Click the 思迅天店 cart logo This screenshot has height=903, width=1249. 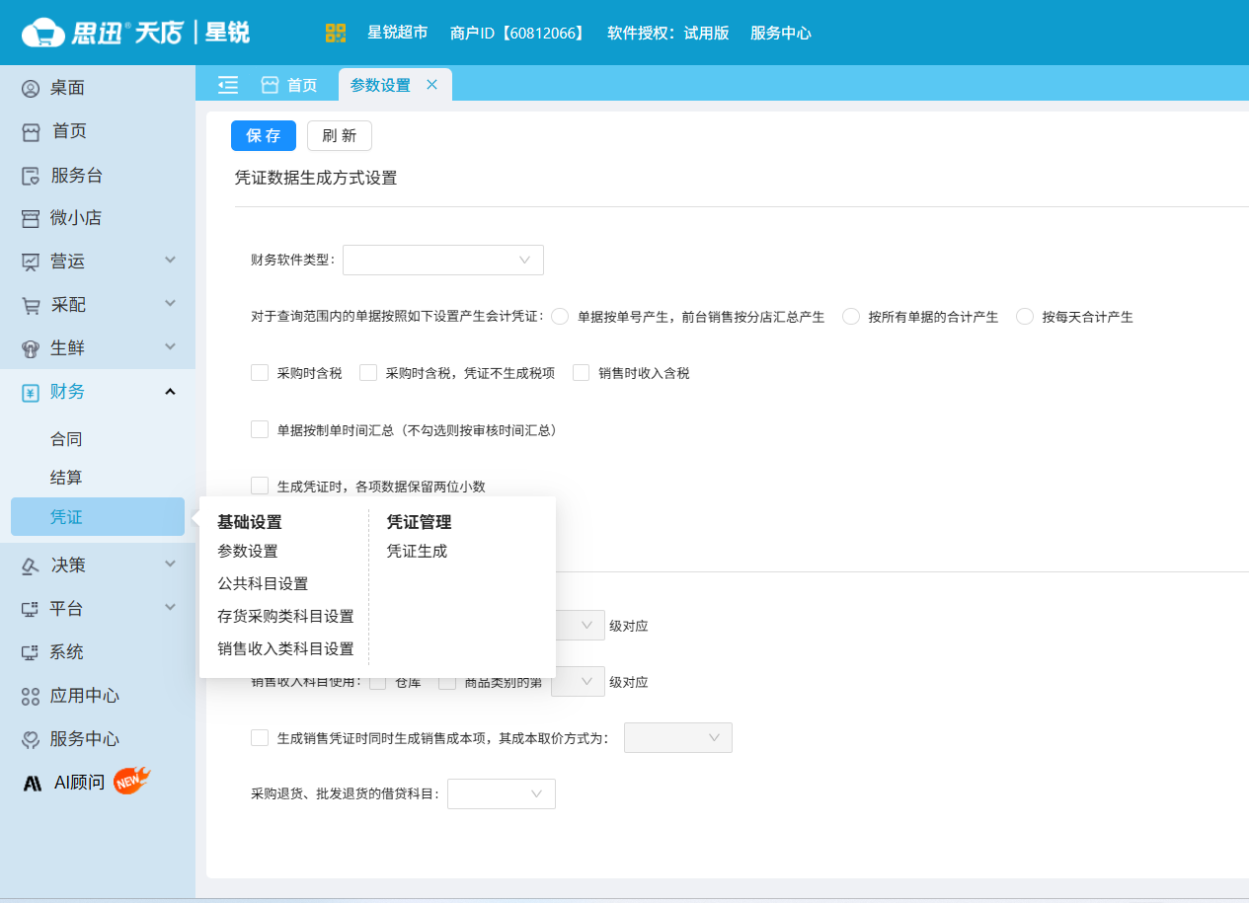[42, 33]
